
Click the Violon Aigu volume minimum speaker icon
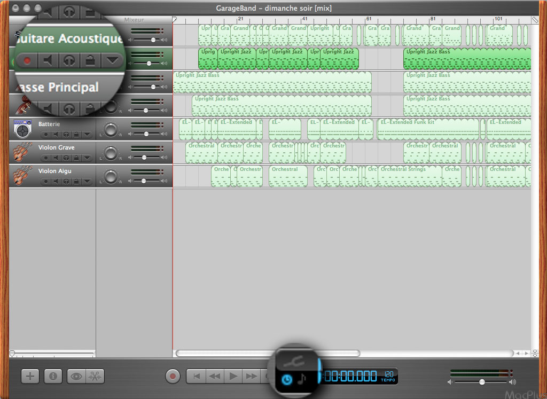[x=130, y=181]
